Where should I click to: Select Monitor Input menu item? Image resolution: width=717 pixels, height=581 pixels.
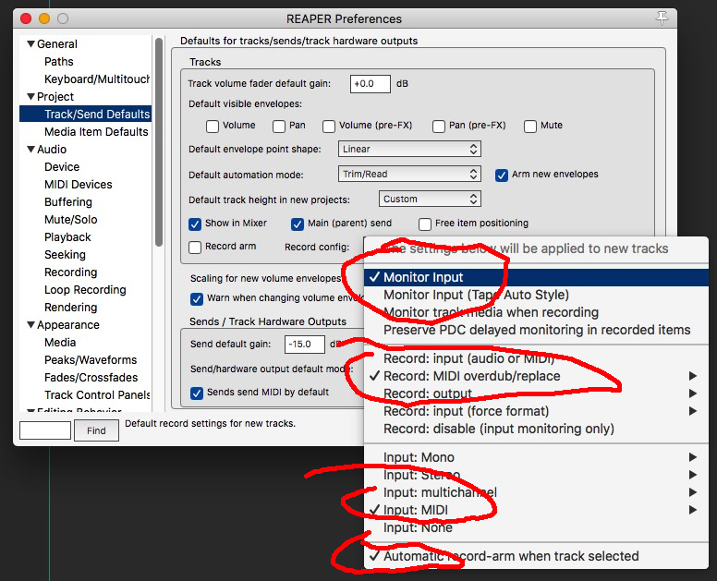click(536, 277)
